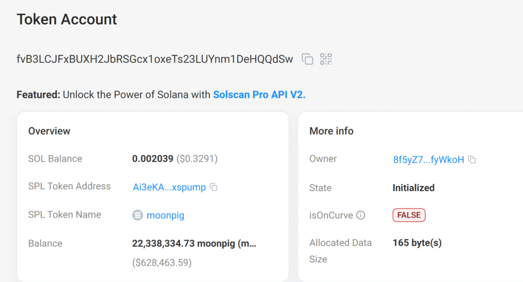Show QR code for account address
Viewport: 523px width, 282px height.
[x=326, y=59]
